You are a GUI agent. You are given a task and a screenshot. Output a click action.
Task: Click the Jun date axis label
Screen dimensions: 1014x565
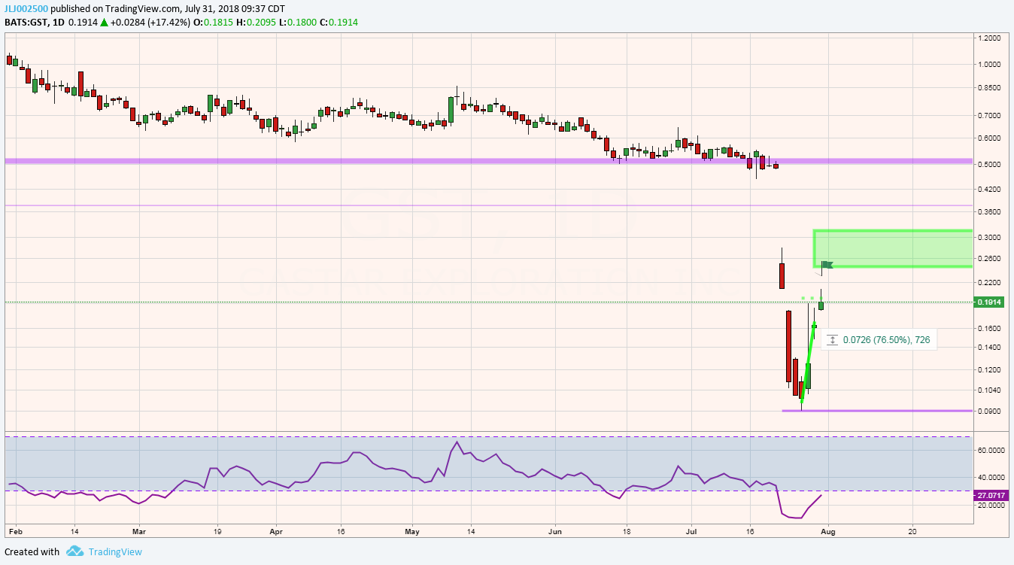[x=555, y=530]
